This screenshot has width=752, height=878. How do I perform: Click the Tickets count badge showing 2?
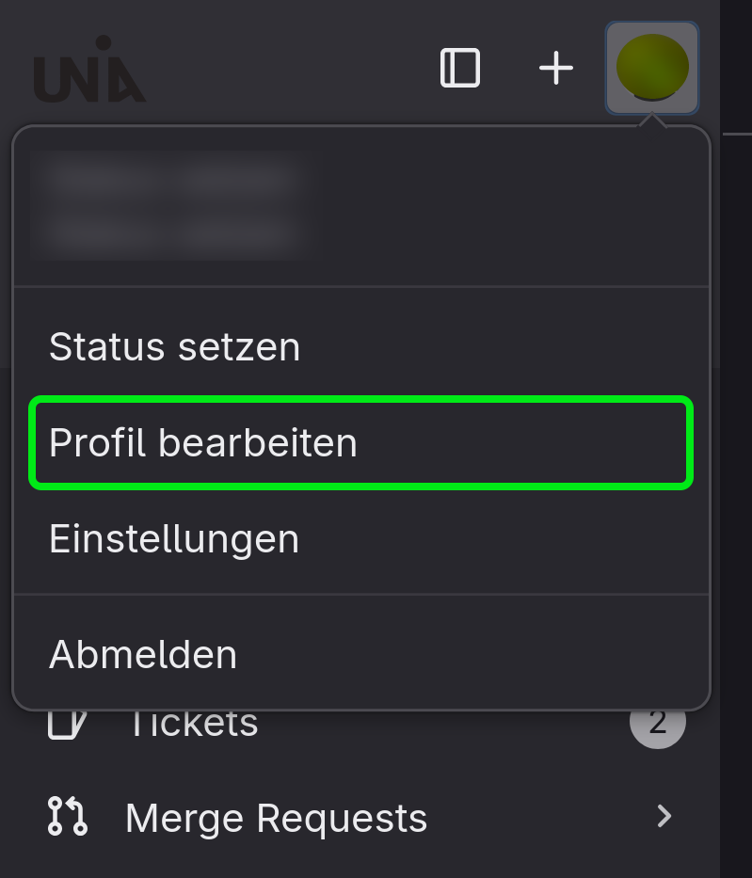[657, 724]
